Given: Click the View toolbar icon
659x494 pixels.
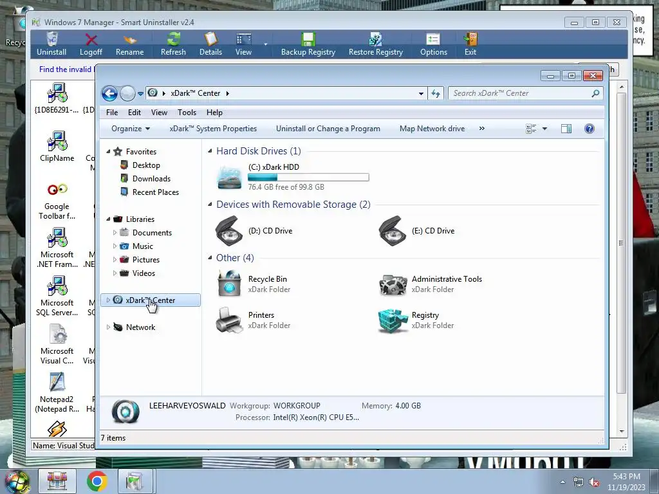Looking at the screenshot, I should [244, 39].
